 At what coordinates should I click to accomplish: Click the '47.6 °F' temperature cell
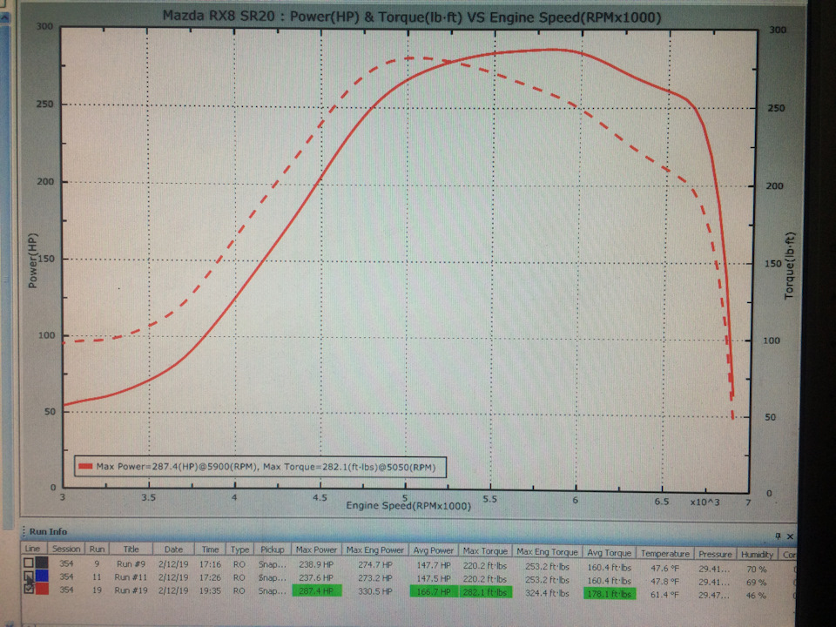[x=664, y=569]
